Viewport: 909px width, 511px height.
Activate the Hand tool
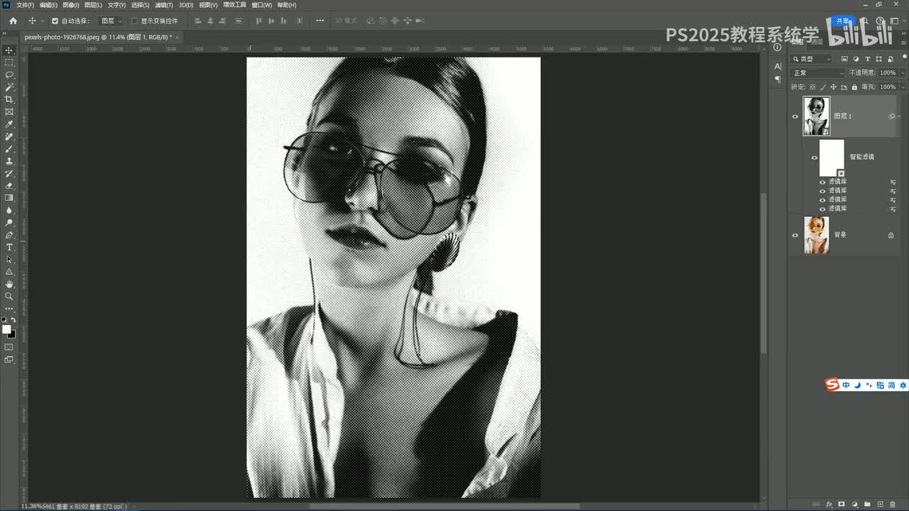click(9, 284)
